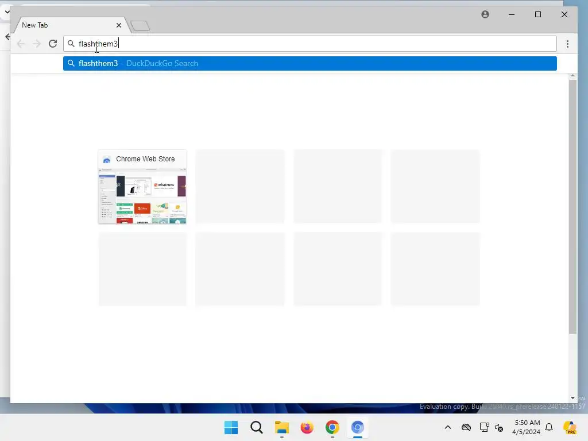Click the background window's dropdown chevron
The height and width of the screenshot is (441, 588).
coord(7,12)
